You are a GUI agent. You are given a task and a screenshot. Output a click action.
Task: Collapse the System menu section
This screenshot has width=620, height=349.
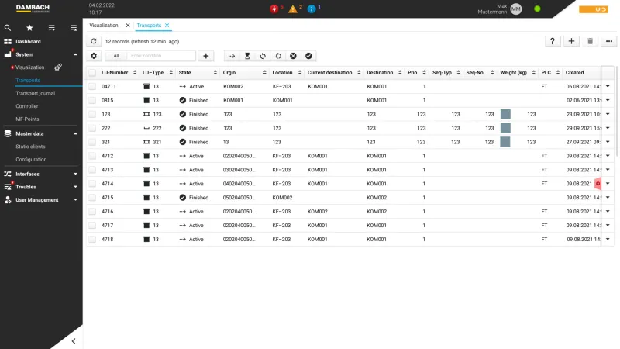tap(75, 54)
